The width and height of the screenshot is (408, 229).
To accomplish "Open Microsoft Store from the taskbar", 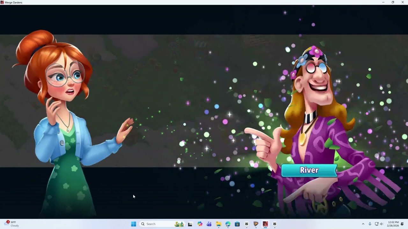I will (x=237, y=224).
